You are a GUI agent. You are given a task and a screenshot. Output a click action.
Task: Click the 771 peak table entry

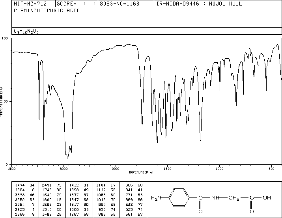tap(134, 195)
